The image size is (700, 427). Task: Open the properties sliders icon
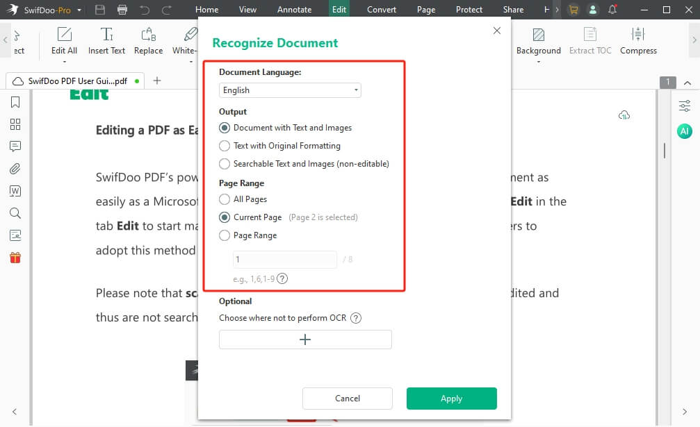click(x=685, y=106)
